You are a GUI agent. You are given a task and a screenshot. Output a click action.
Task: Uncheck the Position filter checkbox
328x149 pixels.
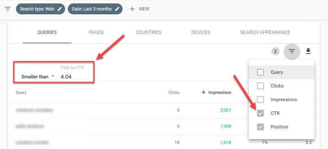260,127
